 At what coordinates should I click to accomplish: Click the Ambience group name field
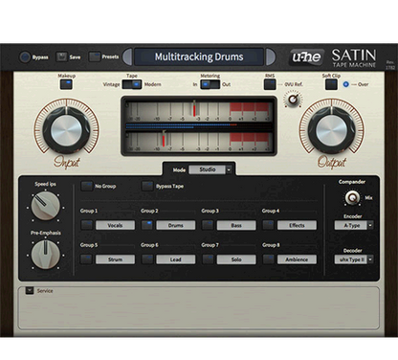297,259
